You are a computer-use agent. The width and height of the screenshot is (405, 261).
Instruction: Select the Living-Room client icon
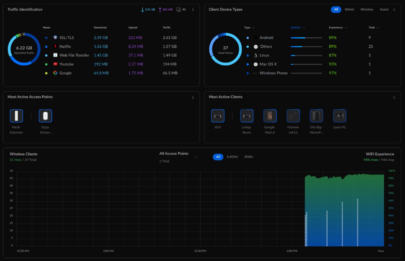pos(246,116)
